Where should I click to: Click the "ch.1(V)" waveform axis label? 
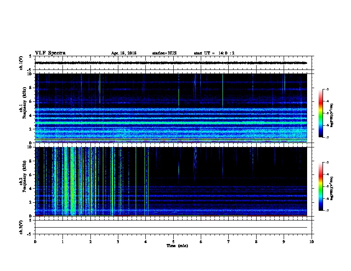coord(21,63)
